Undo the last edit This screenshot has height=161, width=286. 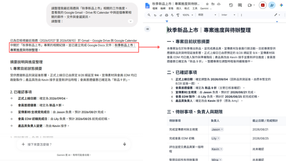(155, 15)
